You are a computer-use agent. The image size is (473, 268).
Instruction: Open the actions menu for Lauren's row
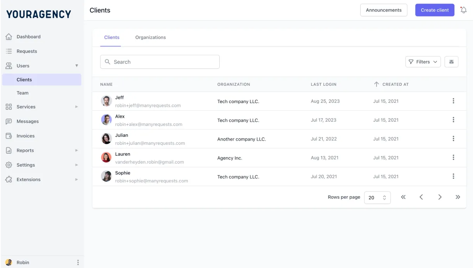pos(453,157)
